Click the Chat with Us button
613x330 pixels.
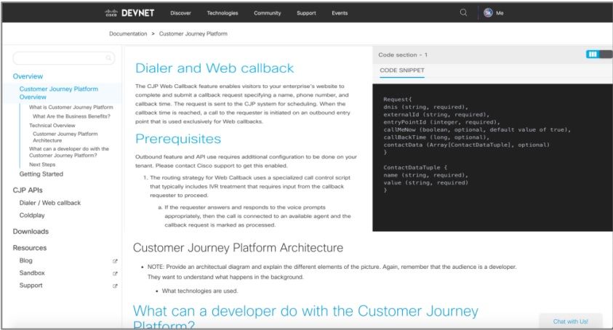click(570, 321)
